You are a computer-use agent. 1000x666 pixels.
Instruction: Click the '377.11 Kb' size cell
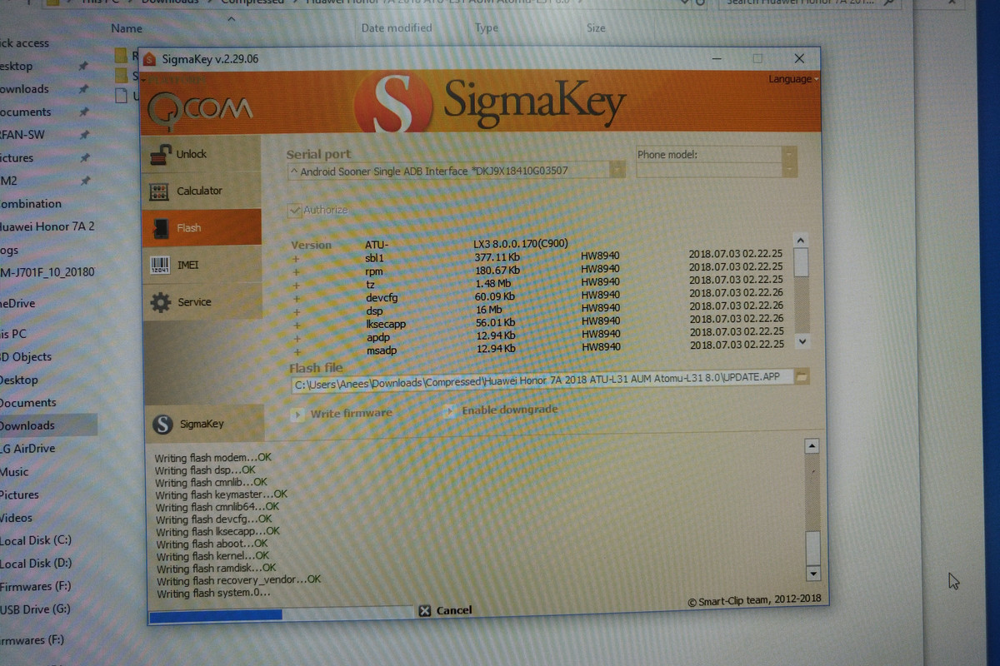click(497, 258)
